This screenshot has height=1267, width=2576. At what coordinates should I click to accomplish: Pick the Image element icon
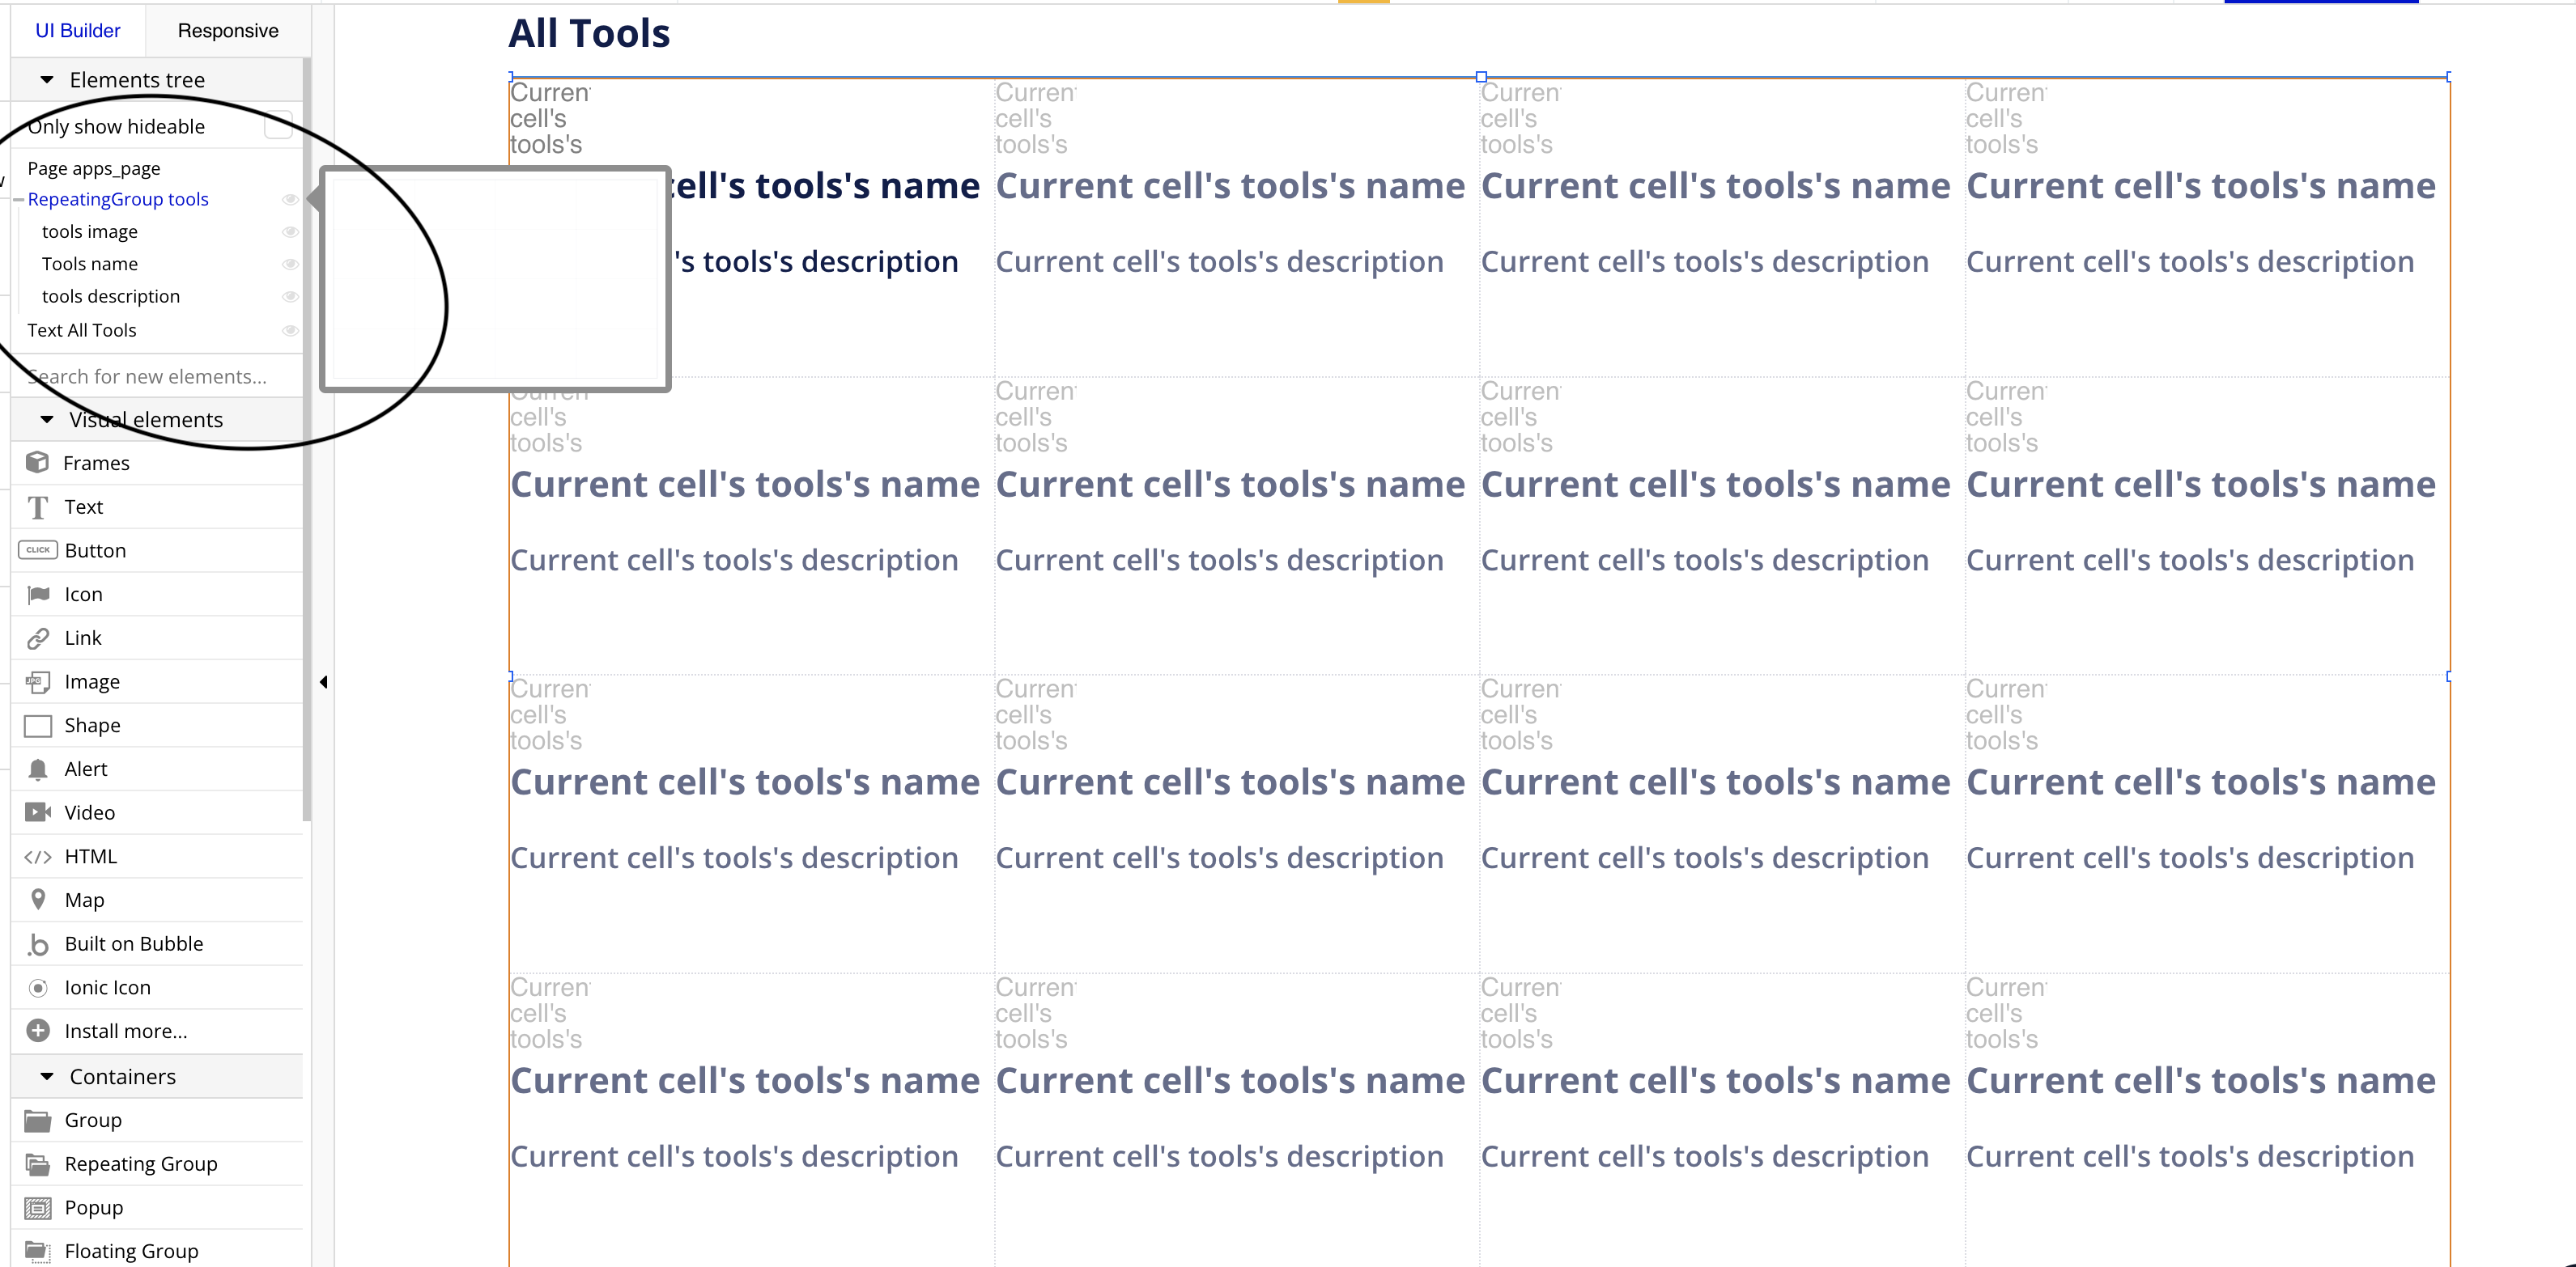coord(37,681)
